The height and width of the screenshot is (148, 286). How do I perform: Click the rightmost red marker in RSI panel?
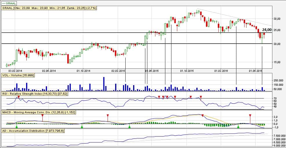[x=201, y=97]
